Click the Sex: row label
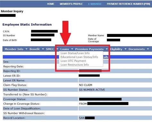 tap(6, 62)
